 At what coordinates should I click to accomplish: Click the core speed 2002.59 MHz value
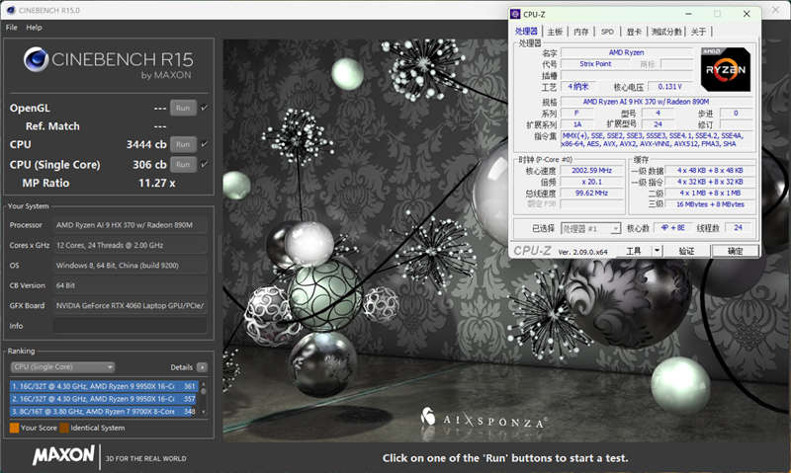(591, 170)
